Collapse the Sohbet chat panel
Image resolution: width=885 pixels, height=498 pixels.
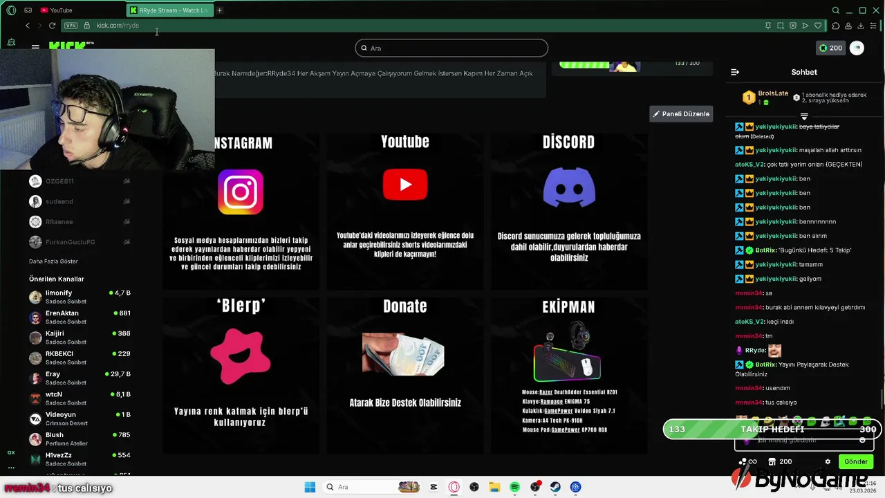pos(735,72)
